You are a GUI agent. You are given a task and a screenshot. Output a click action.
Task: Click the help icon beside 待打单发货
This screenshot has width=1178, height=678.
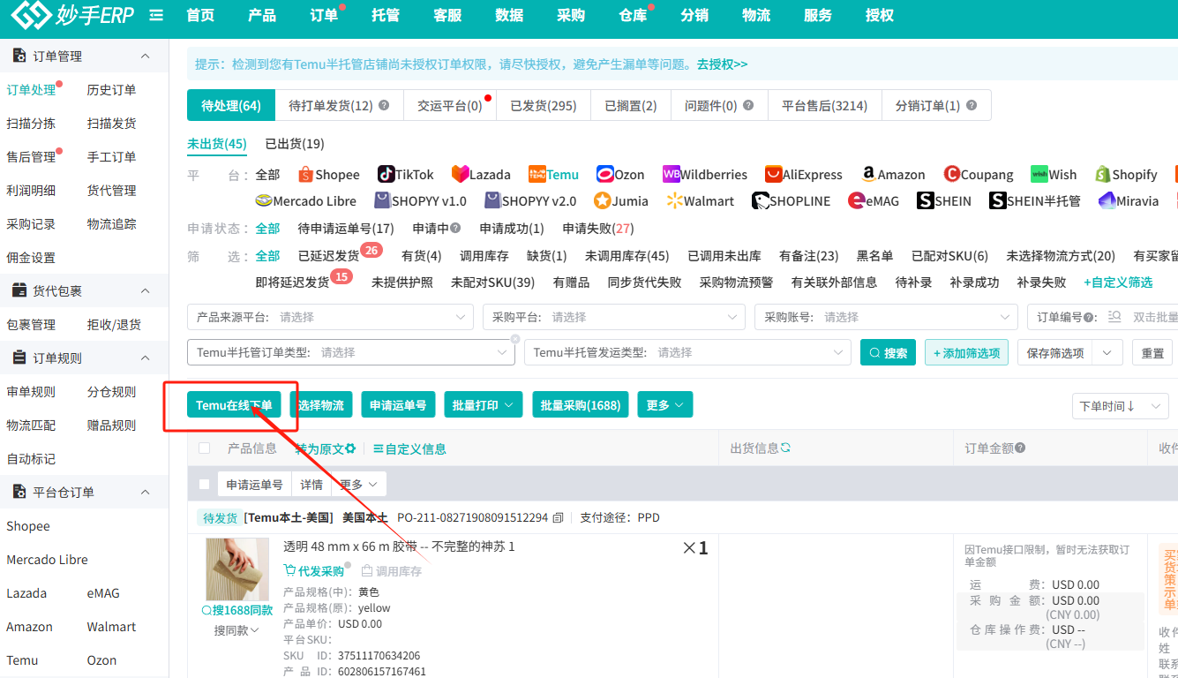384,105
